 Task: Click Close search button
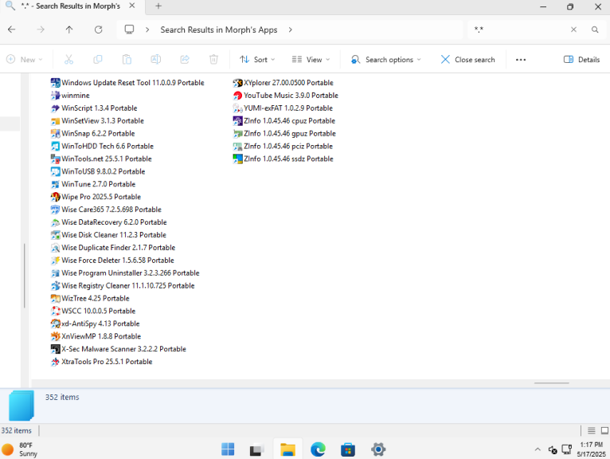[x=468, y=60]
